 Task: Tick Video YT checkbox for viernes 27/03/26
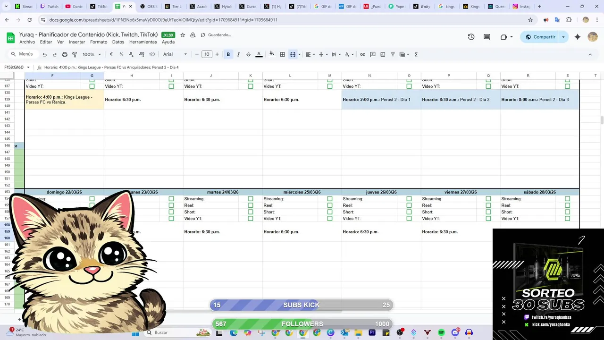488,219
